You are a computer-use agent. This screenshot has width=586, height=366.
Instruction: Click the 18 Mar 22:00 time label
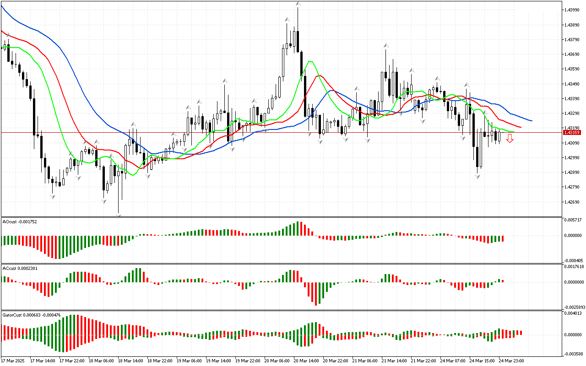(x=160, y=361)
